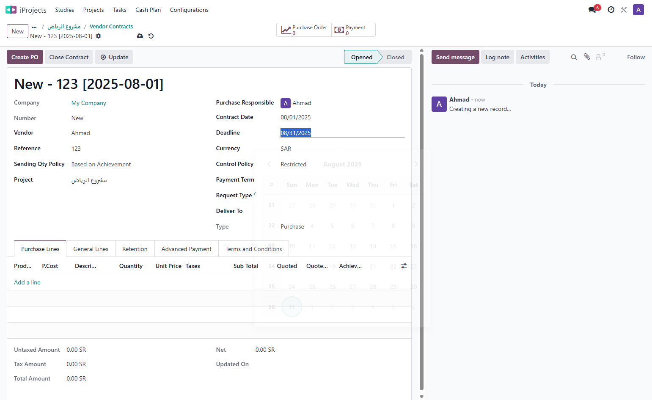Search messages with the magnifier icon
652x400 pixels.
[574, 57]
